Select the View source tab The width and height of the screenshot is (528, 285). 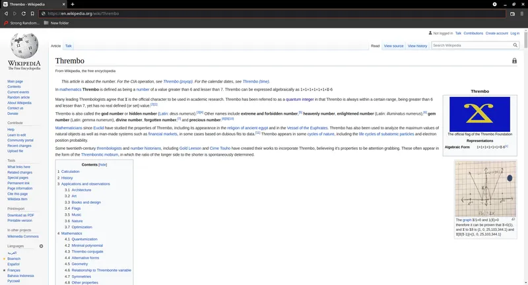click(393, 46)
